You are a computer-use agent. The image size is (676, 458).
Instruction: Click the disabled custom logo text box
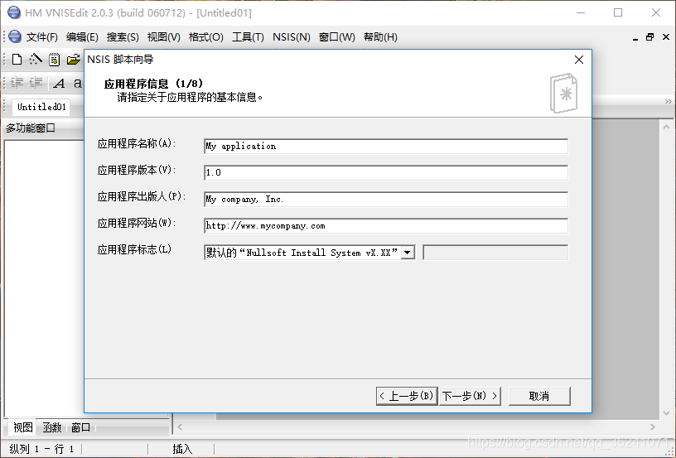[495, 253]
